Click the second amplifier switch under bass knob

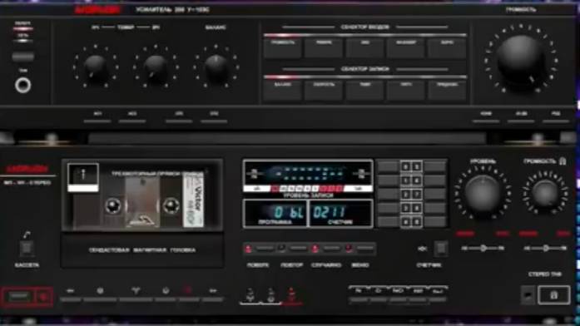click(132, 121)
